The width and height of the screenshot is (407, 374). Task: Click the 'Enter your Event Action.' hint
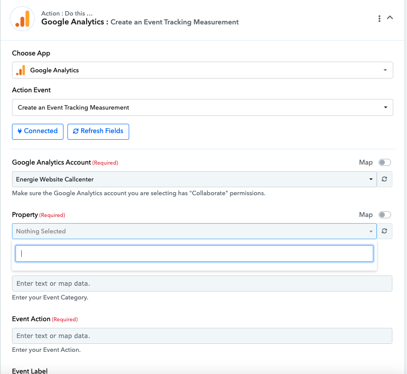tap(46, 350)
